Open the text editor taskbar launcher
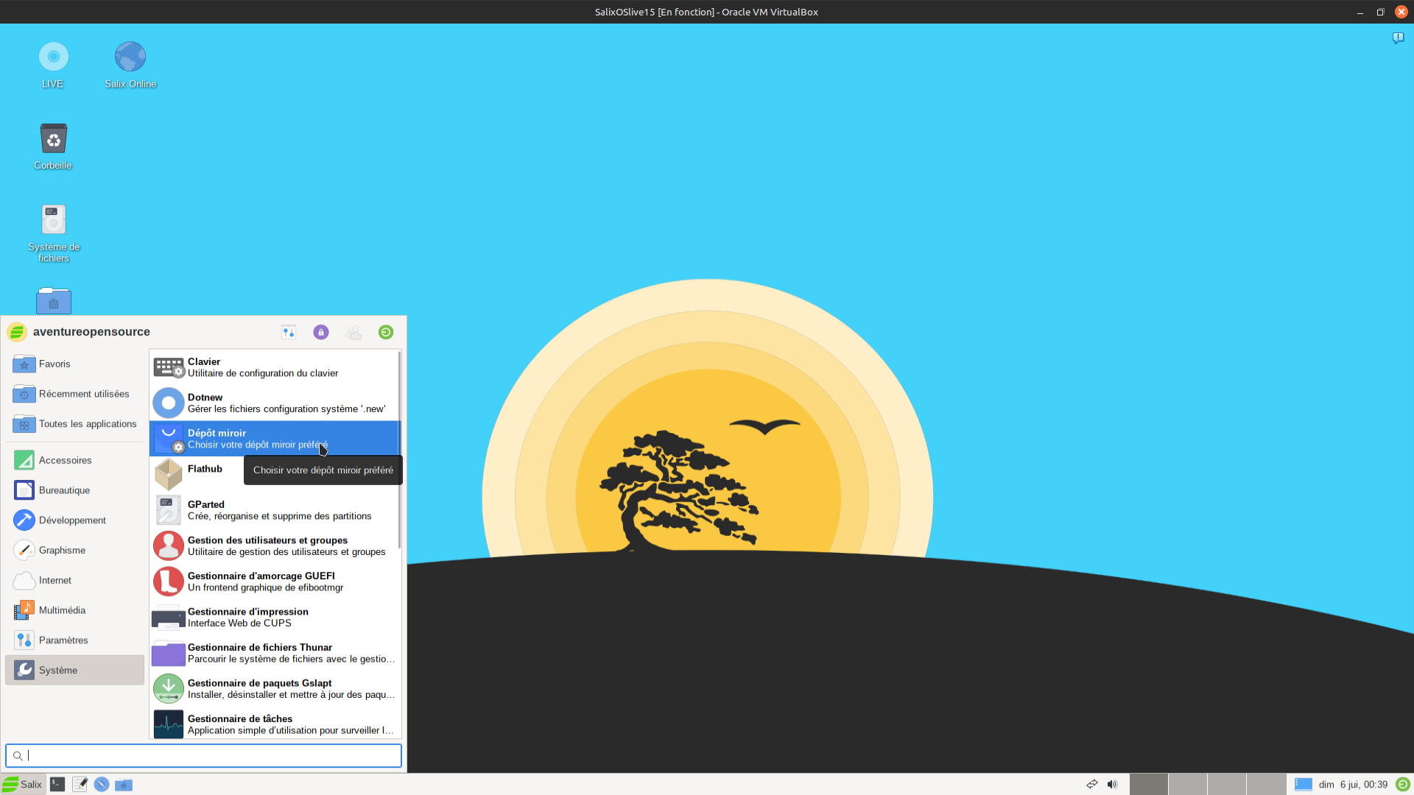The image size is (1414, 795). (x=80, y=785)
